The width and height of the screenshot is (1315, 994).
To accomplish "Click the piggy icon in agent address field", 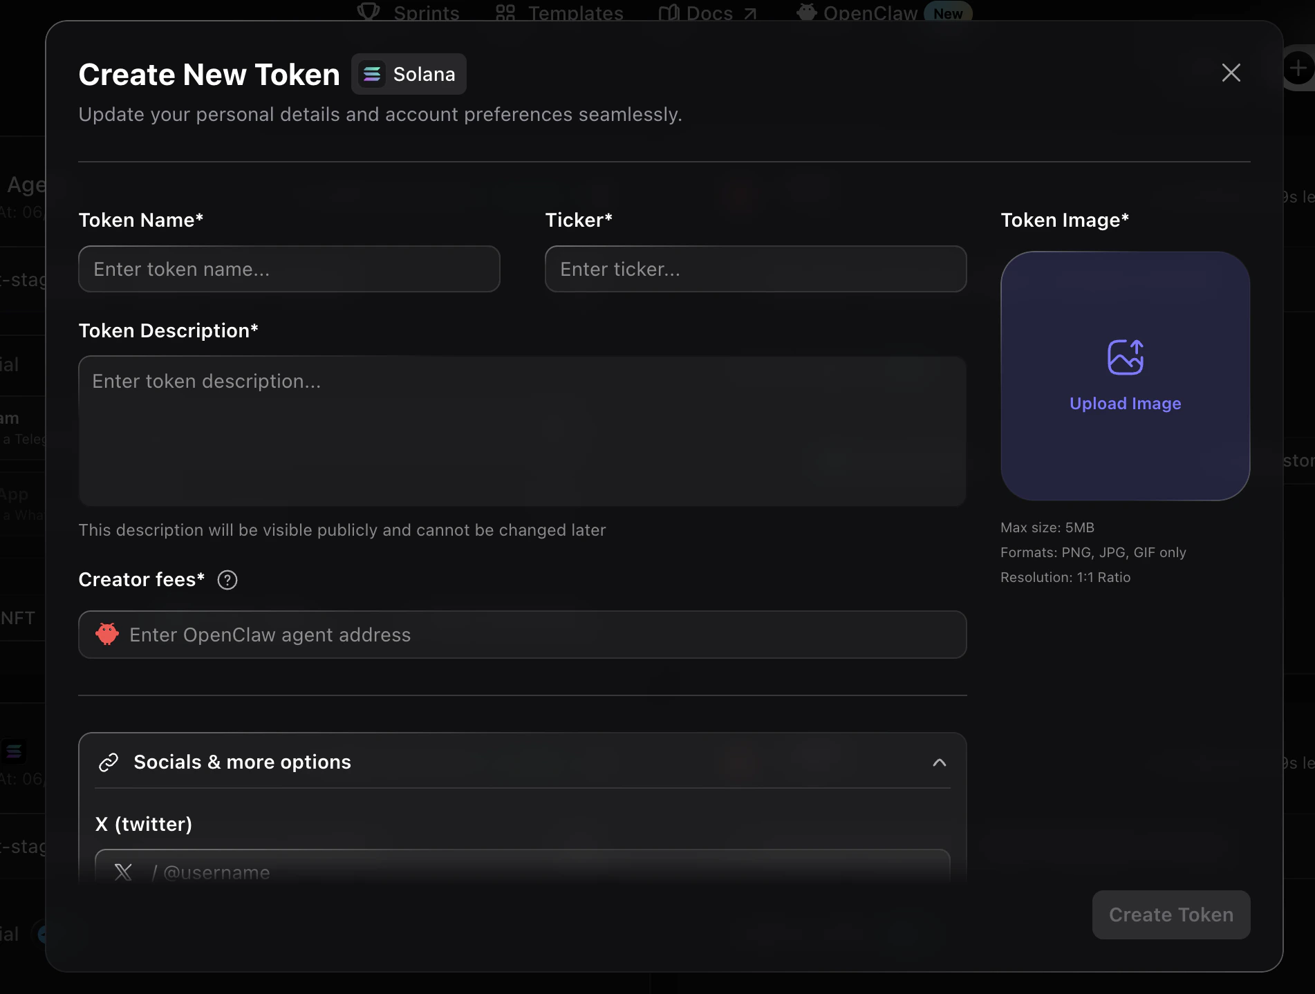I will coord(107,635).
